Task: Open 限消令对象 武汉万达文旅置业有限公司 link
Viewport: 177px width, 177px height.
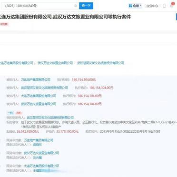Action: point(41,153)
